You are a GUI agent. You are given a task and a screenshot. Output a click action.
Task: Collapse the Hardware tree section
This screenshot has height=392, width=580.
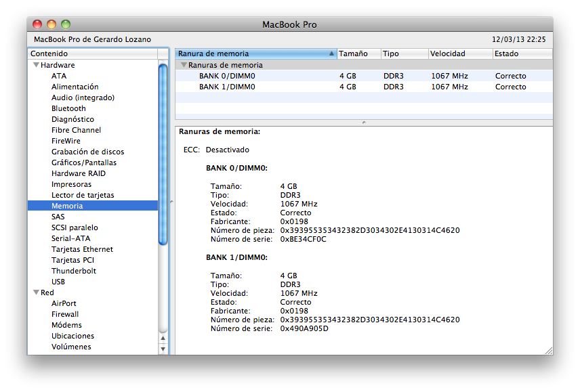pos(37,65)
